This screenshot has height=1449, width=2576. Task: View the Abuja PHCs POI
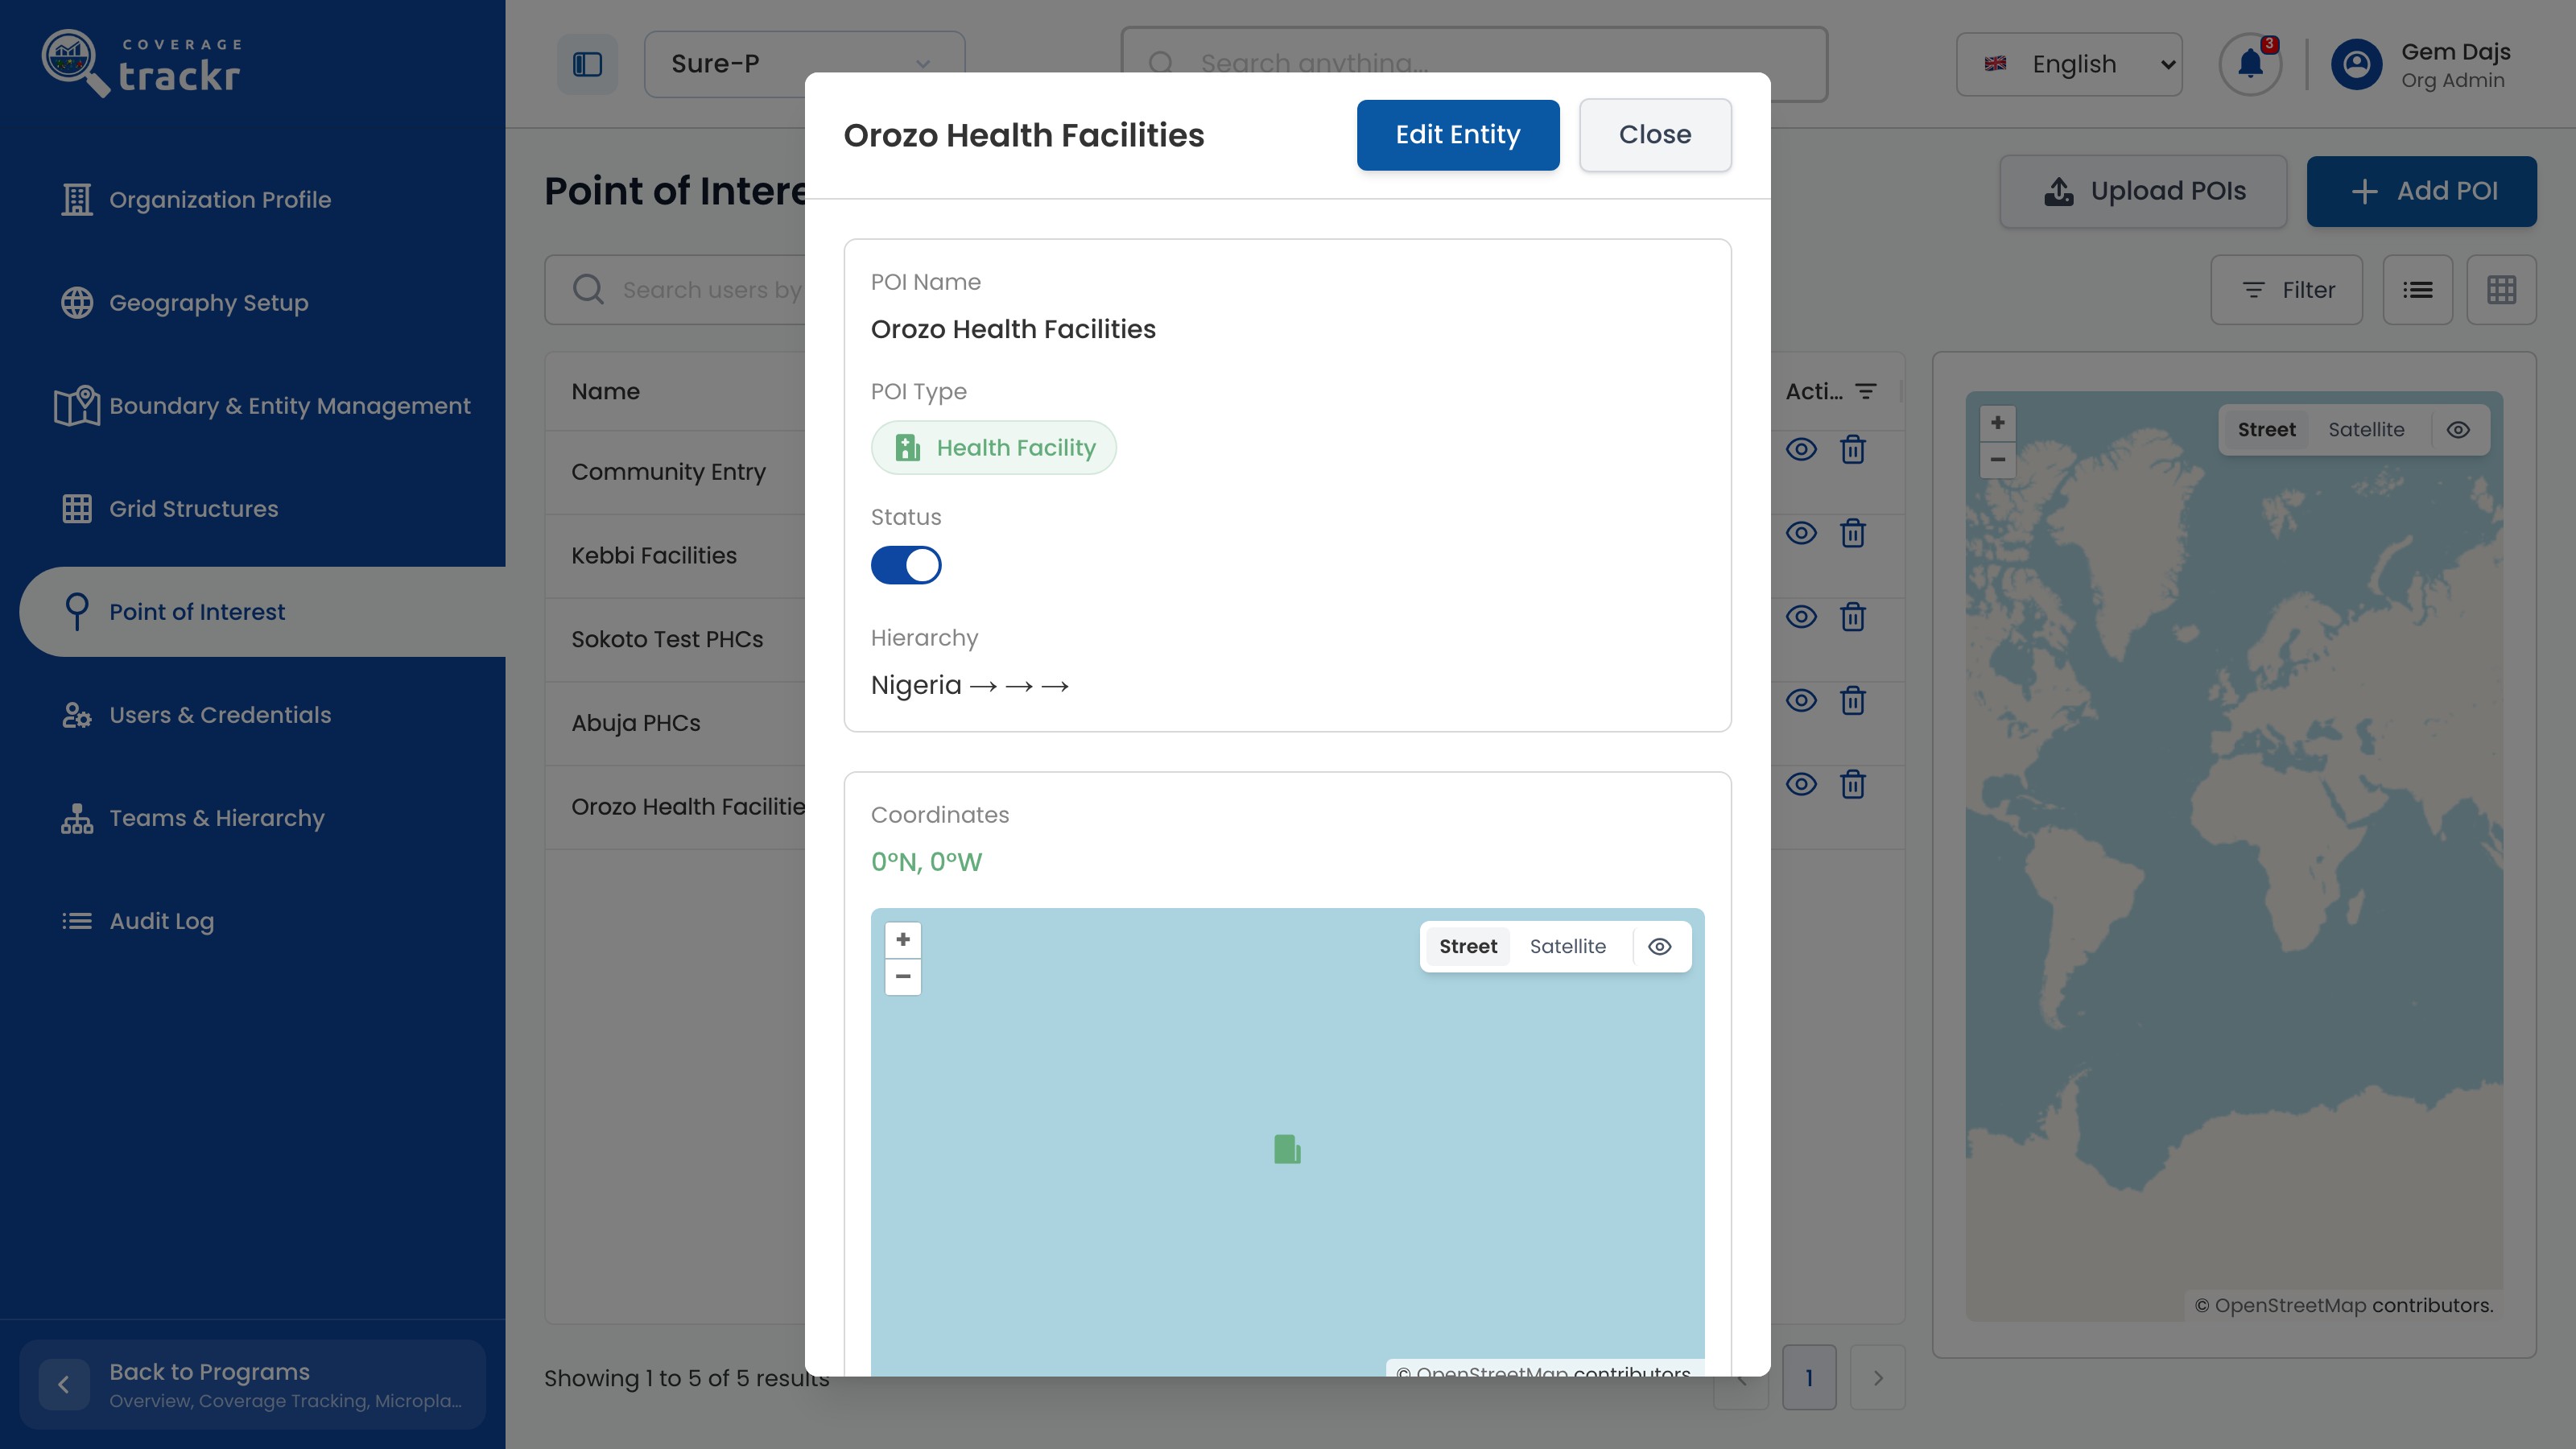tap(1802, 701)
